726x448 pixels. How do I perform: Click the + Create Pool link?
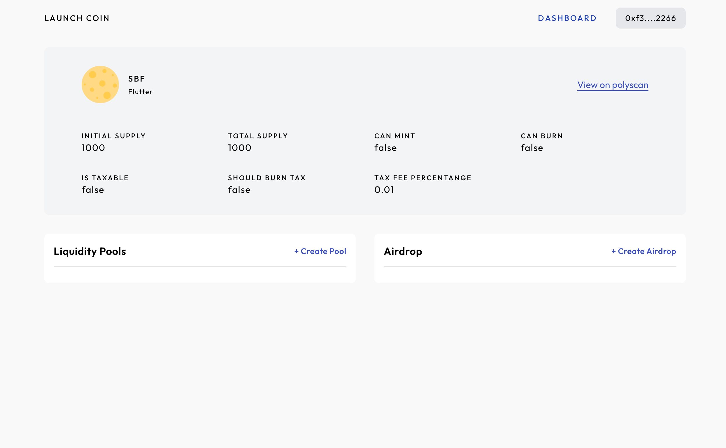click(x=320, y=251)
